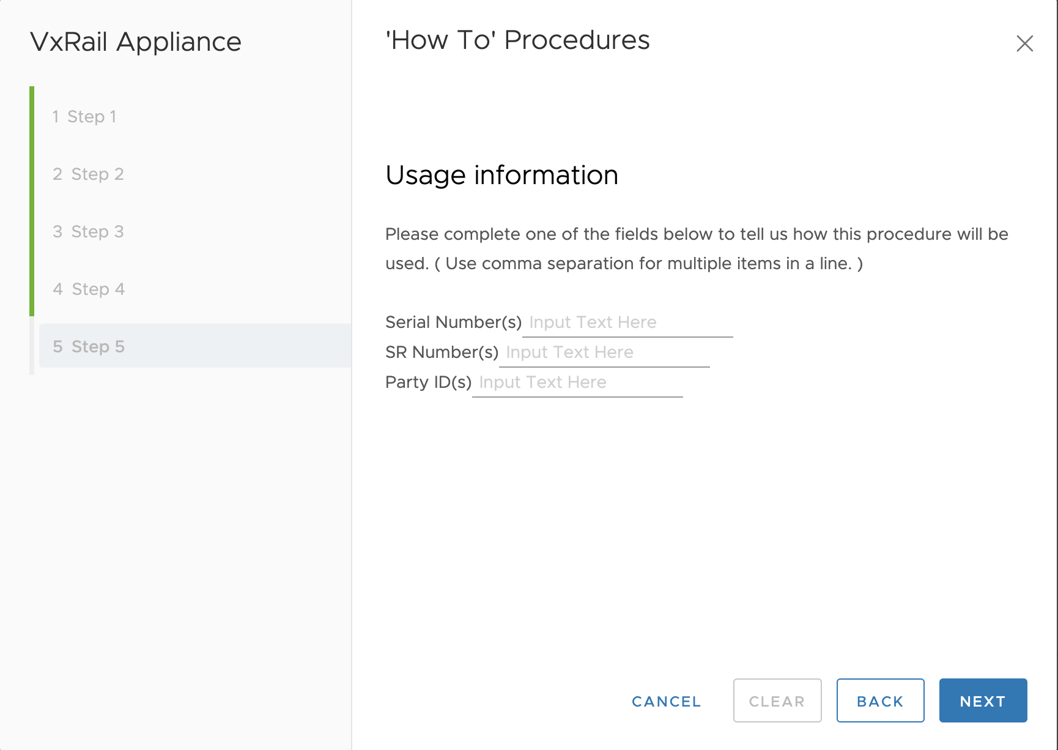This screenshot has width=1058, height=750.
Task: Click the Serial Number(s) label
Action: click(x=453, y=322)
